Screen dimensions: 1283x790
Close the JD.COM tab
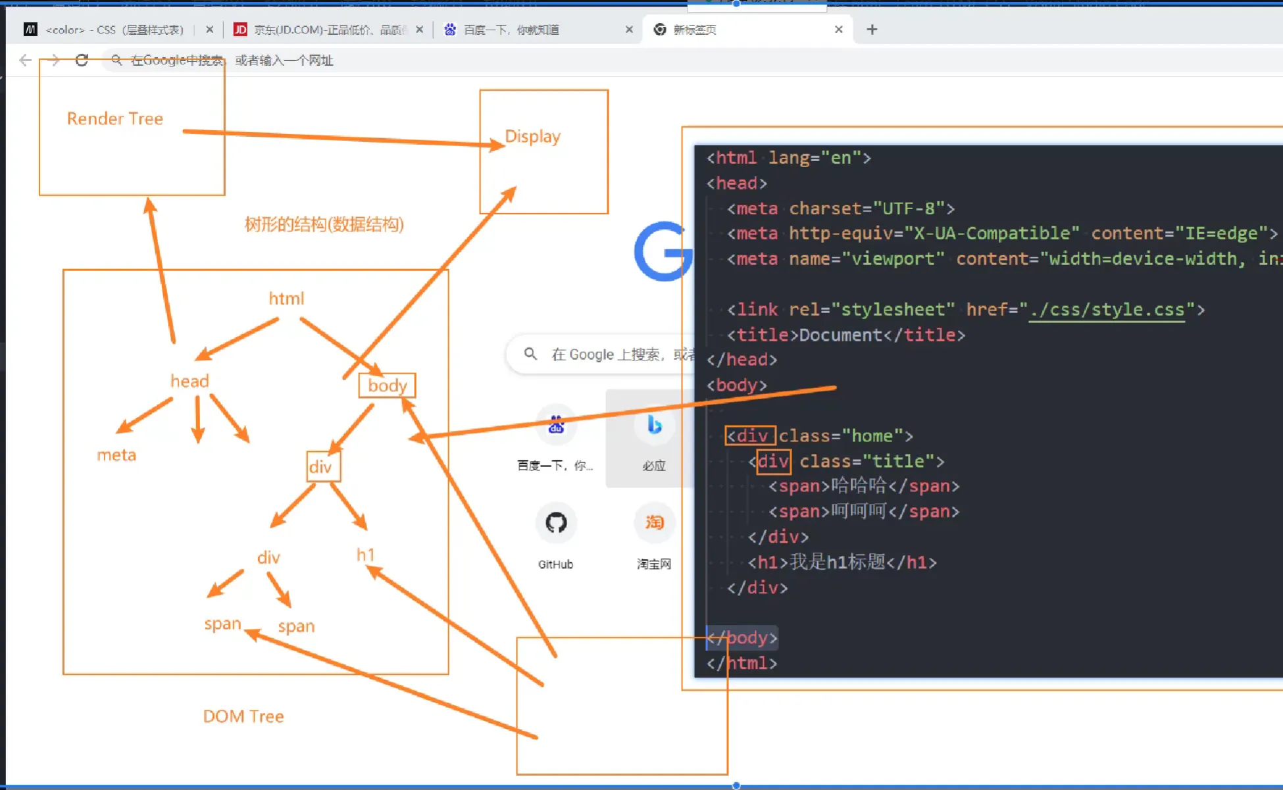pos(419,30)
